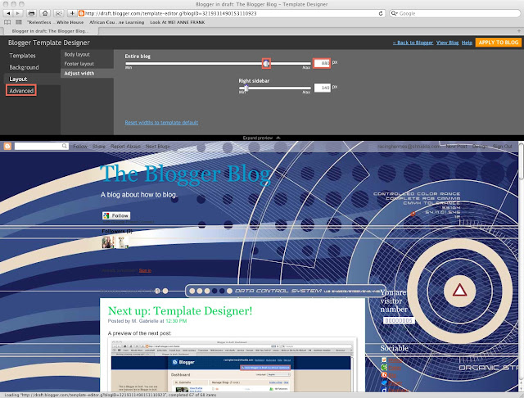Click the post timestamp 12:30 PM
This screenshot has width=524, height=398.
click(176, 321)
